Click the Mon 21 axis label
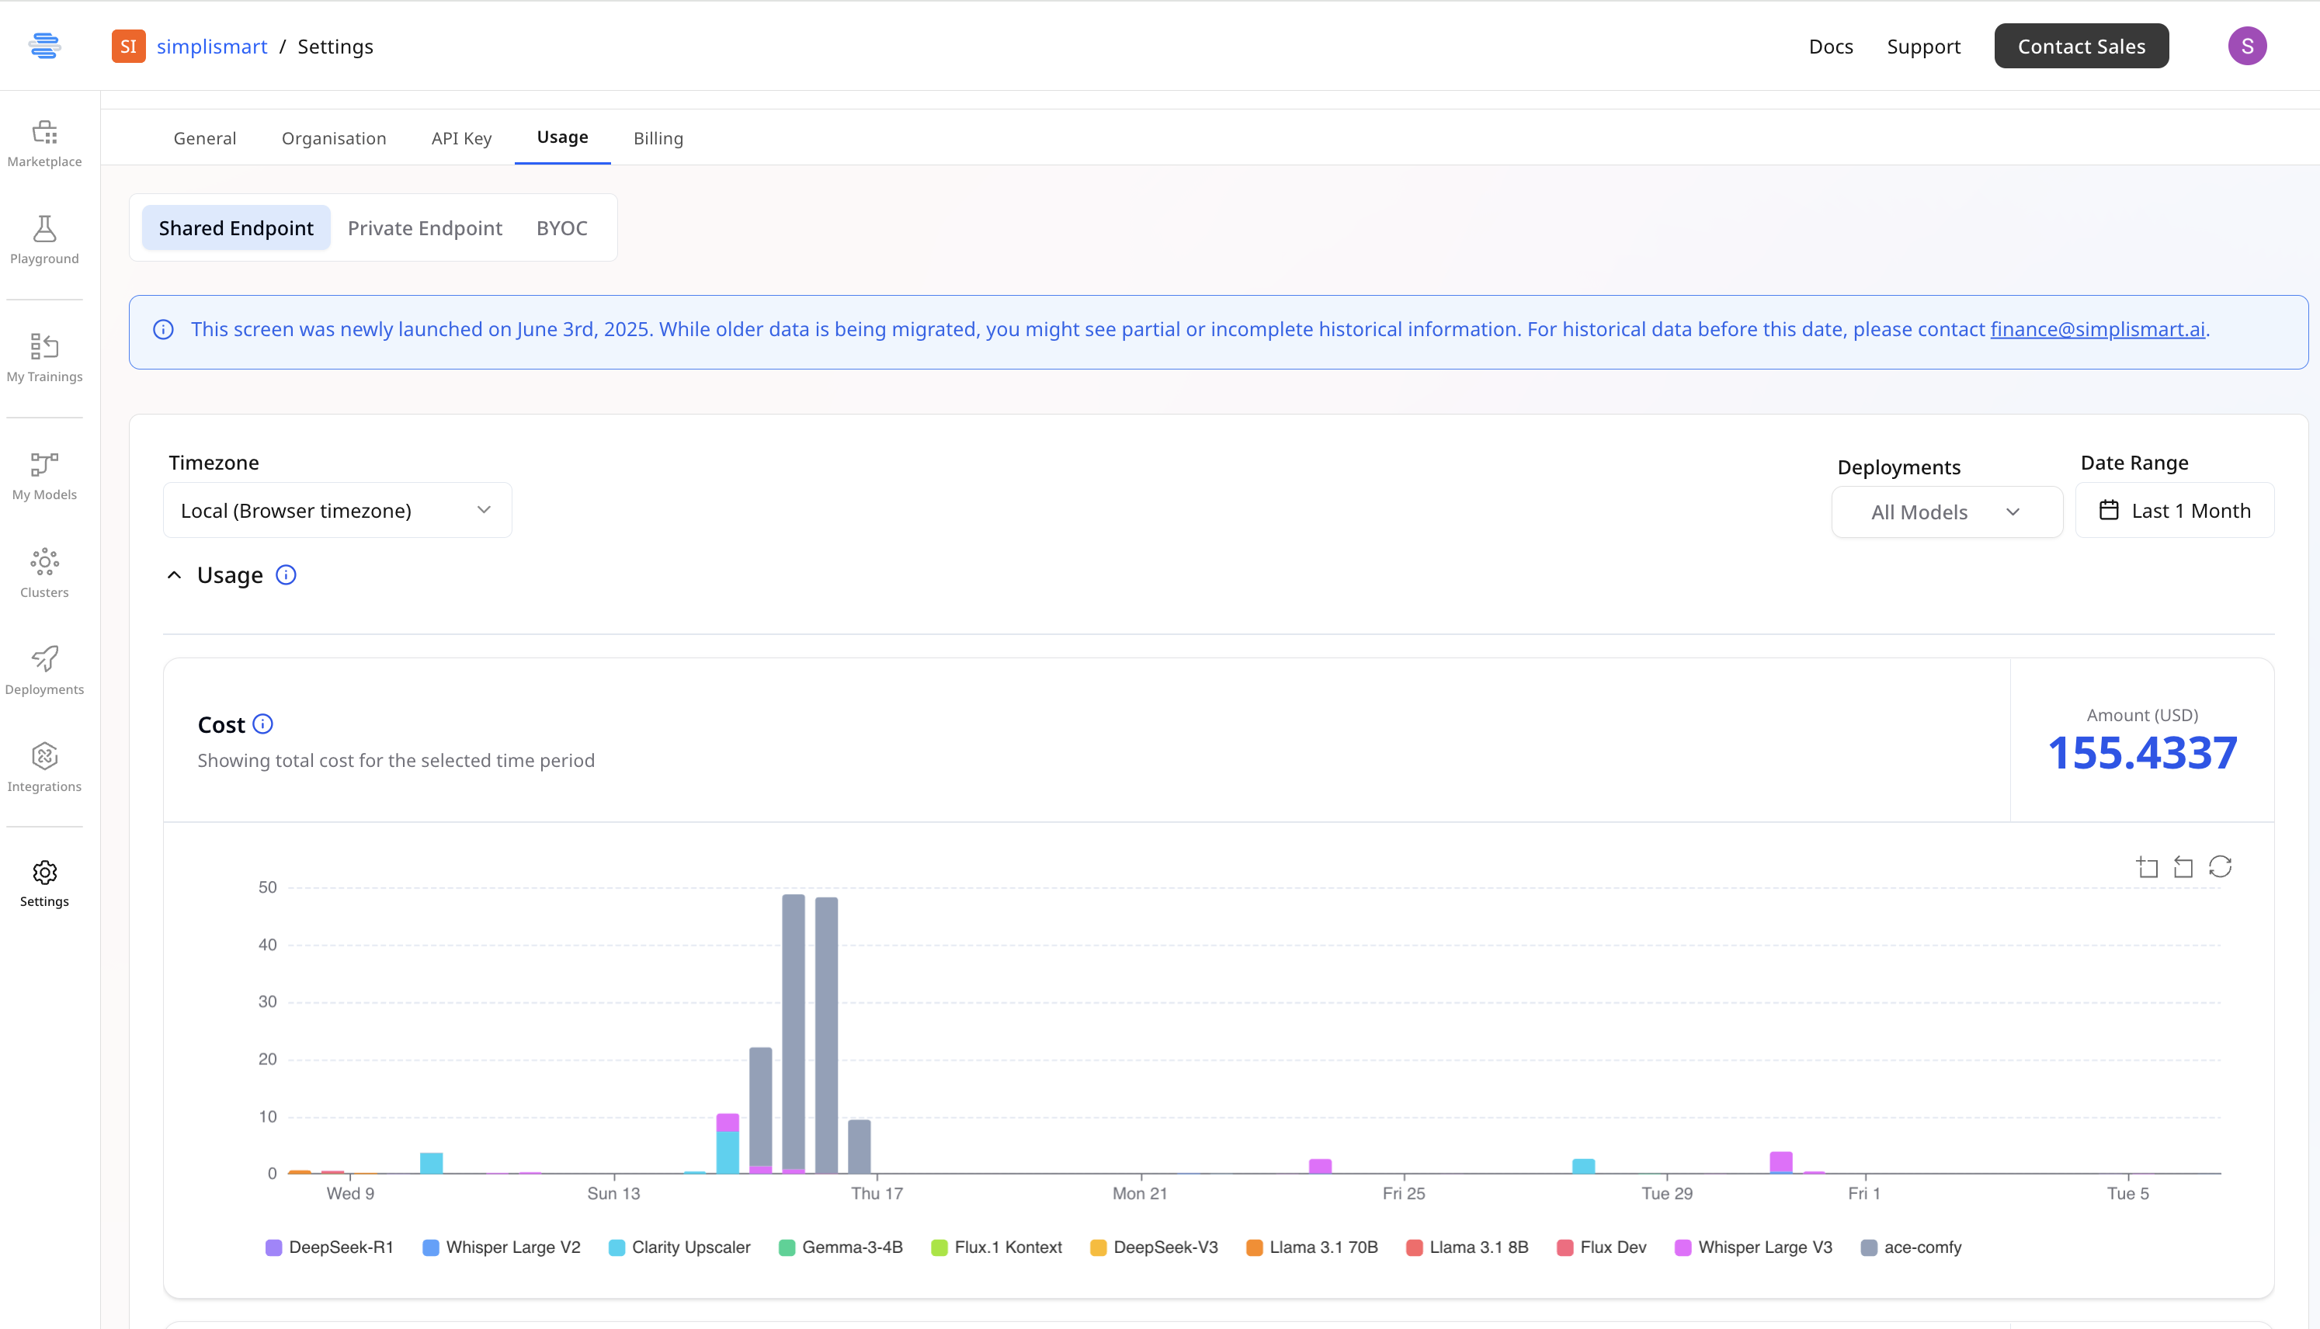 click(x=1139, y=1193)
